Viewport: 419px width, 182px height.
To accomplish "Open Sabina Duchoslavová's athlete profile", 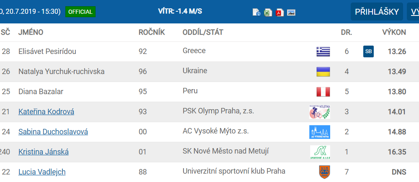I will click(53, 132).
